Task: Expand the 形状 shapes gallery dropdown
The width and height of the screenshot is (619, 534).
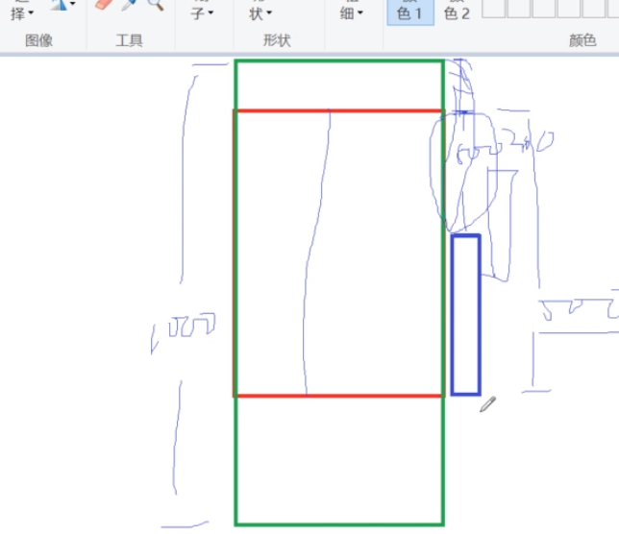Action: 260,11
